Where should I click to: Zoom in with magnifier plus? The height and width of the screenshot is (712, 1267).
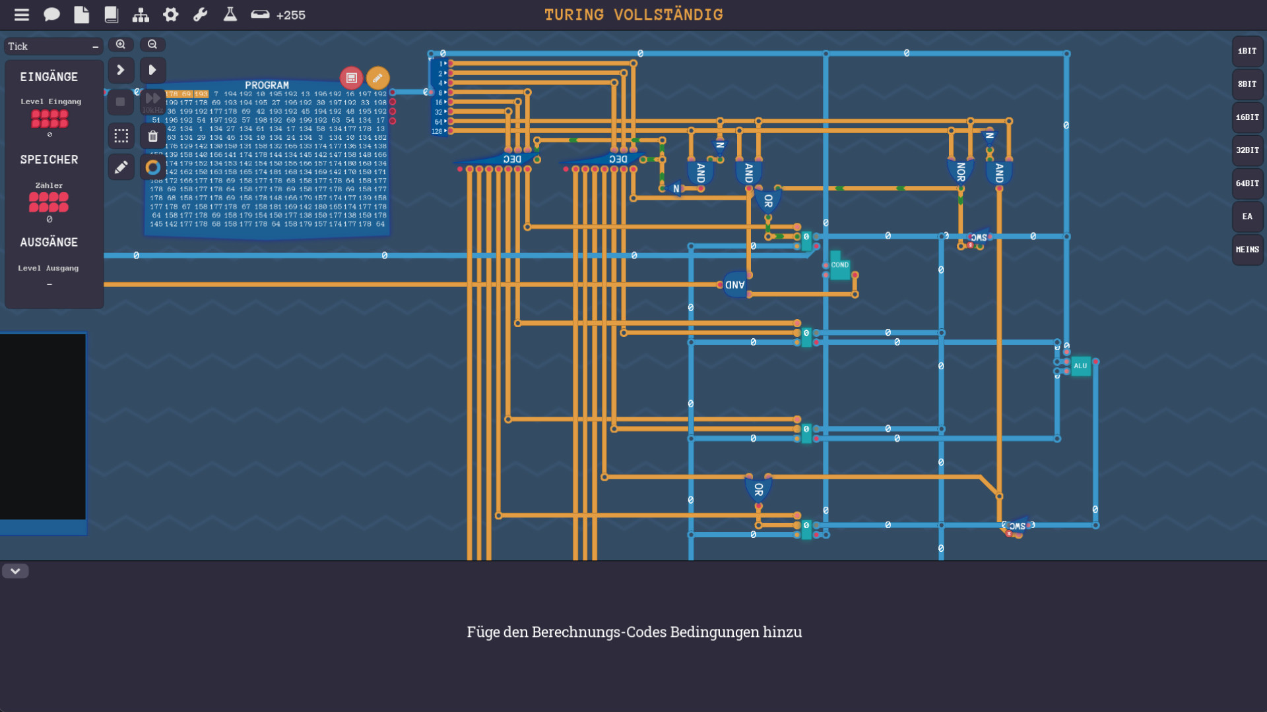point(121,44)
